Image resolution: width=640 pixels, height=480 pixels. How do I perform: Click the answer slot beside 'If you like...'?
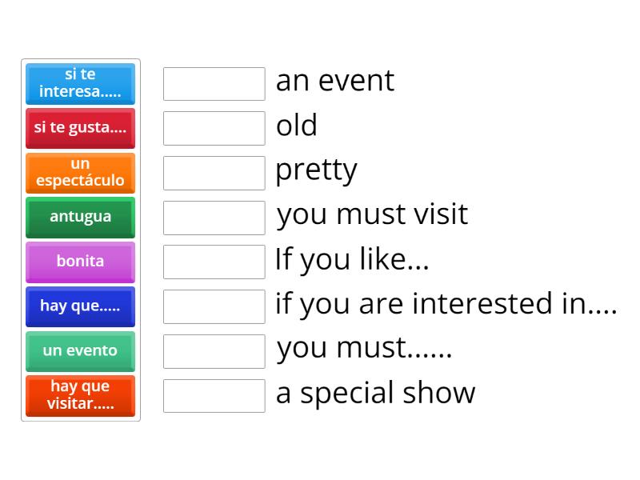214,262
